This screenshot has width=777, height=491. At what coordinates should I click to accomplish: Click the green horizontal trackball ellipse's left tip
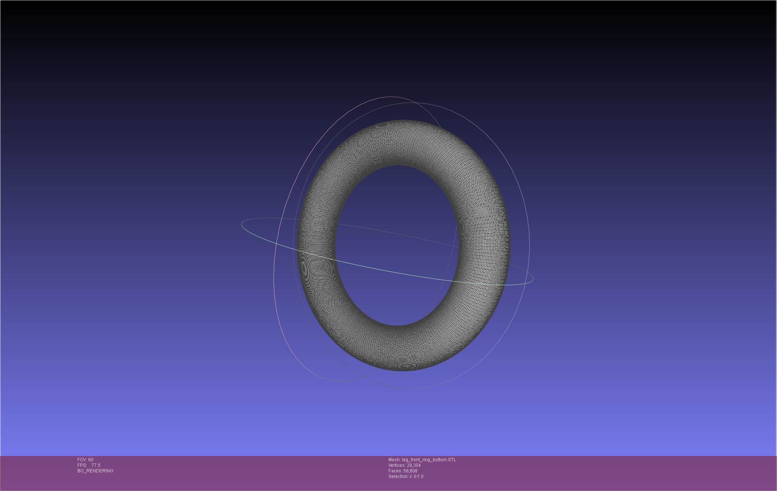[x=242, y=224]
